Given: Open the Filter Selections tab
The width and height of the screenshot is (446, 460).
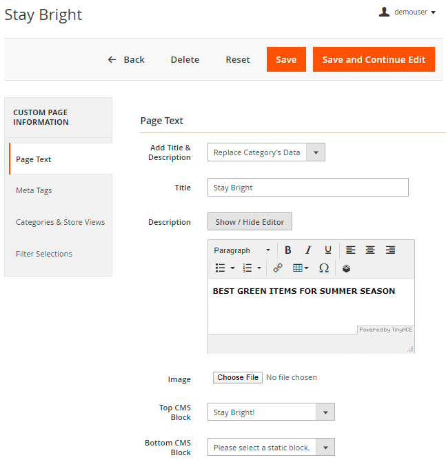Looking at the screenshot, I should point(44,254).
